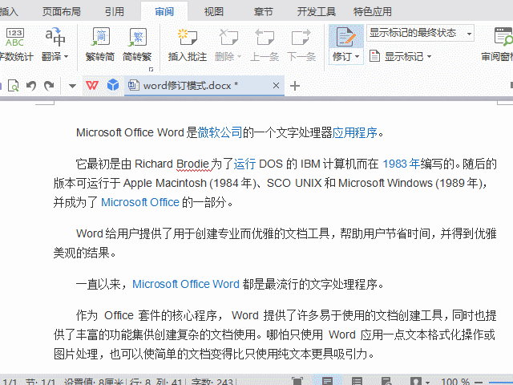This screenshot has width=513, height=385.
Task: Switch to page layout view in status bar
Action: (327, 381)
